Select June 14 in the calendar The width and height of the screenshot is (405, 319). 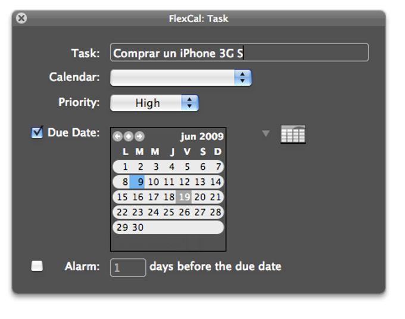click(216, 182)
